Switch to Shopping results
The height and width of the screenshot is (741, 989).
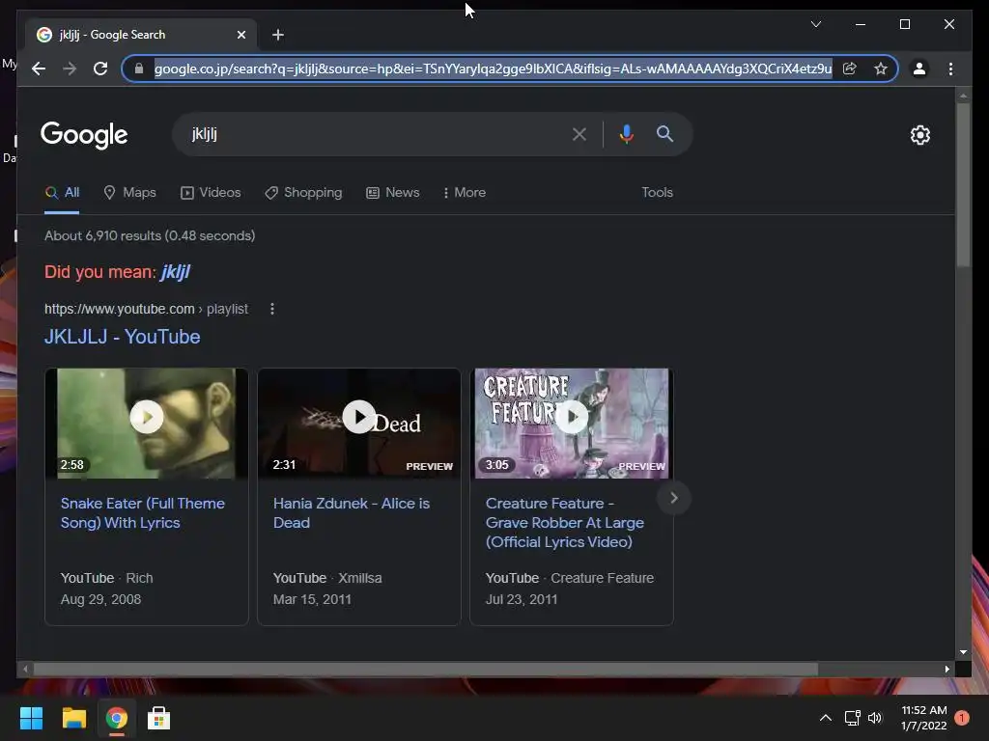pos(303,192)
